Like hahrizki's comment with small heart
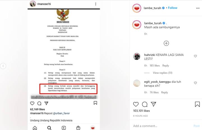 coord(196,56)
